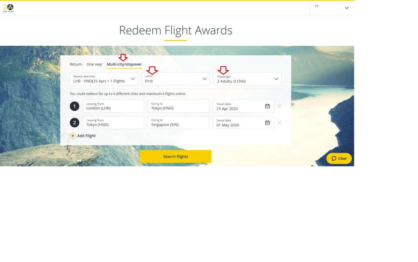Open the Chat bubble widget
Image resolution: width=418 pixels, height=262 pixels.
pyautogui.click(x=339, y=158)
